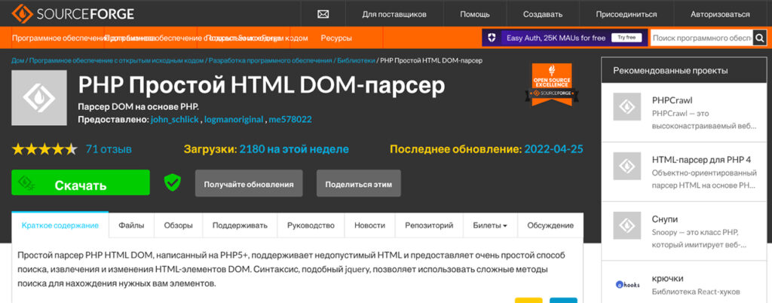Switch to the Руководство tab
Screen dimensions: 772x303
(311, 226)
